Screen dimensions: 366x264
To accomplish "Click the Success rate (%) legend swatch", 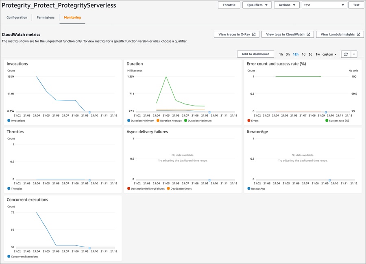I will 327,121.
